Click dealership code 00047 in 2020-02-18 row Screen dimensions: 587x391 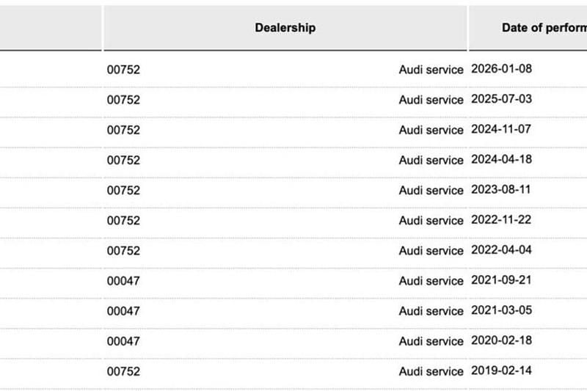click(123, 341)
